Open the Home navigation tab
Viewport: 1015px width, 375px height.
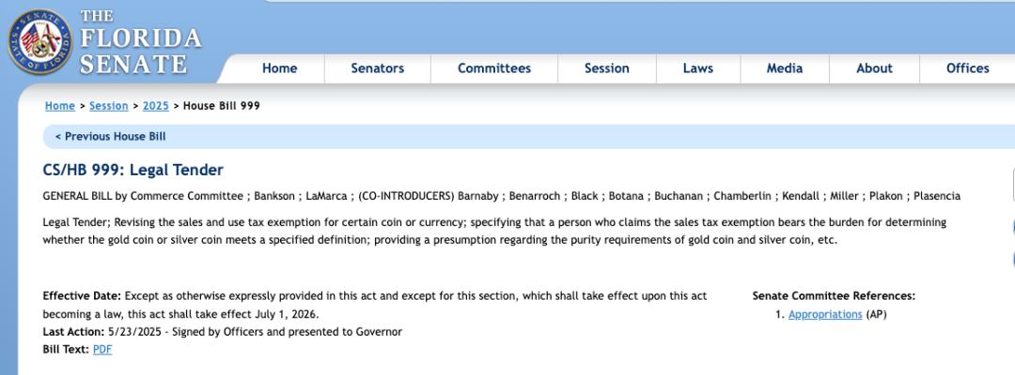click(279, 68)
